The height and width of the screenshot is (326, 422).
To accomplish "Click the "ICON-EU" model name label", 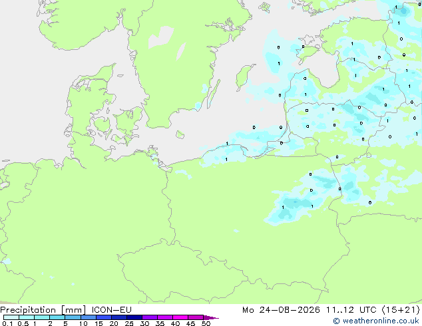I will point(112,310).
